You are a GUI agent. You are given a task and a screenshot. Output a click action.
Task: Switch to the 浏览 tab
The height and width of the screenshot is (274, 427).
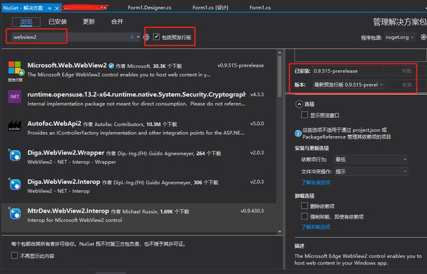[26, 22]
